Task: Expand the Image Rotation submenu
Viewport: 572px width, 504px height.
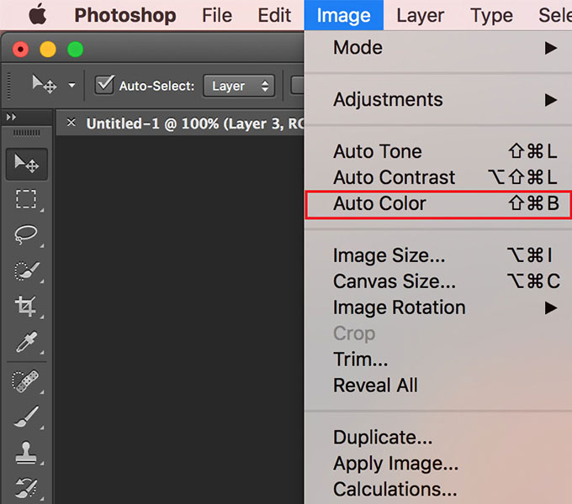Action: pos(438,307)
